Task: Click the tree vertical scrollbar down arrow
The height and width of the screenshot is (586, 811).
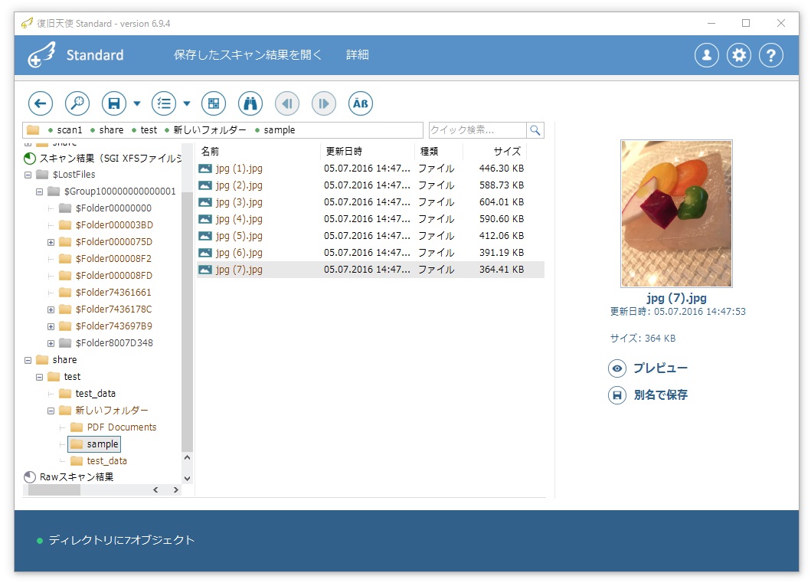Action: [x=187, y=479]
